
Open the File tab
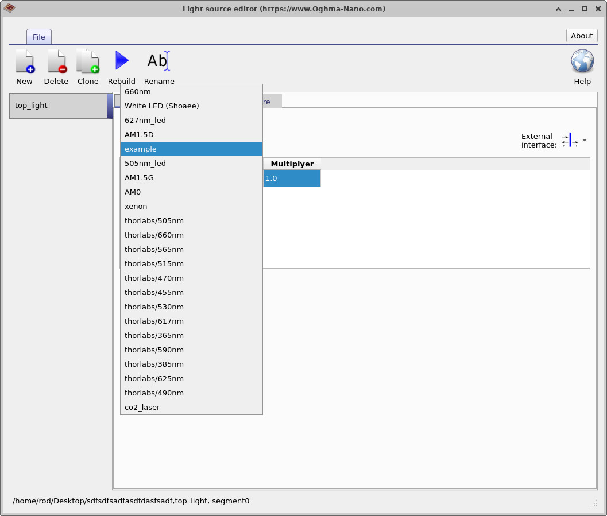(38, 36)
